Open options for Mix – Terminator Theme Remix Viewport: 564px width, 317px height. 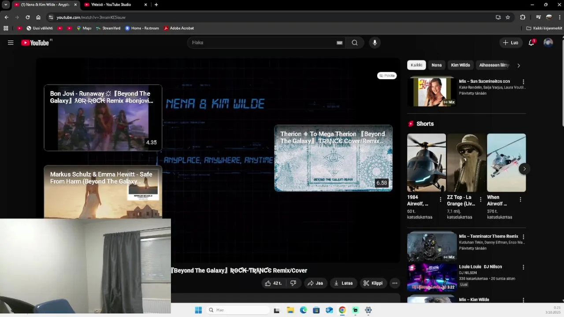[523, 237]
